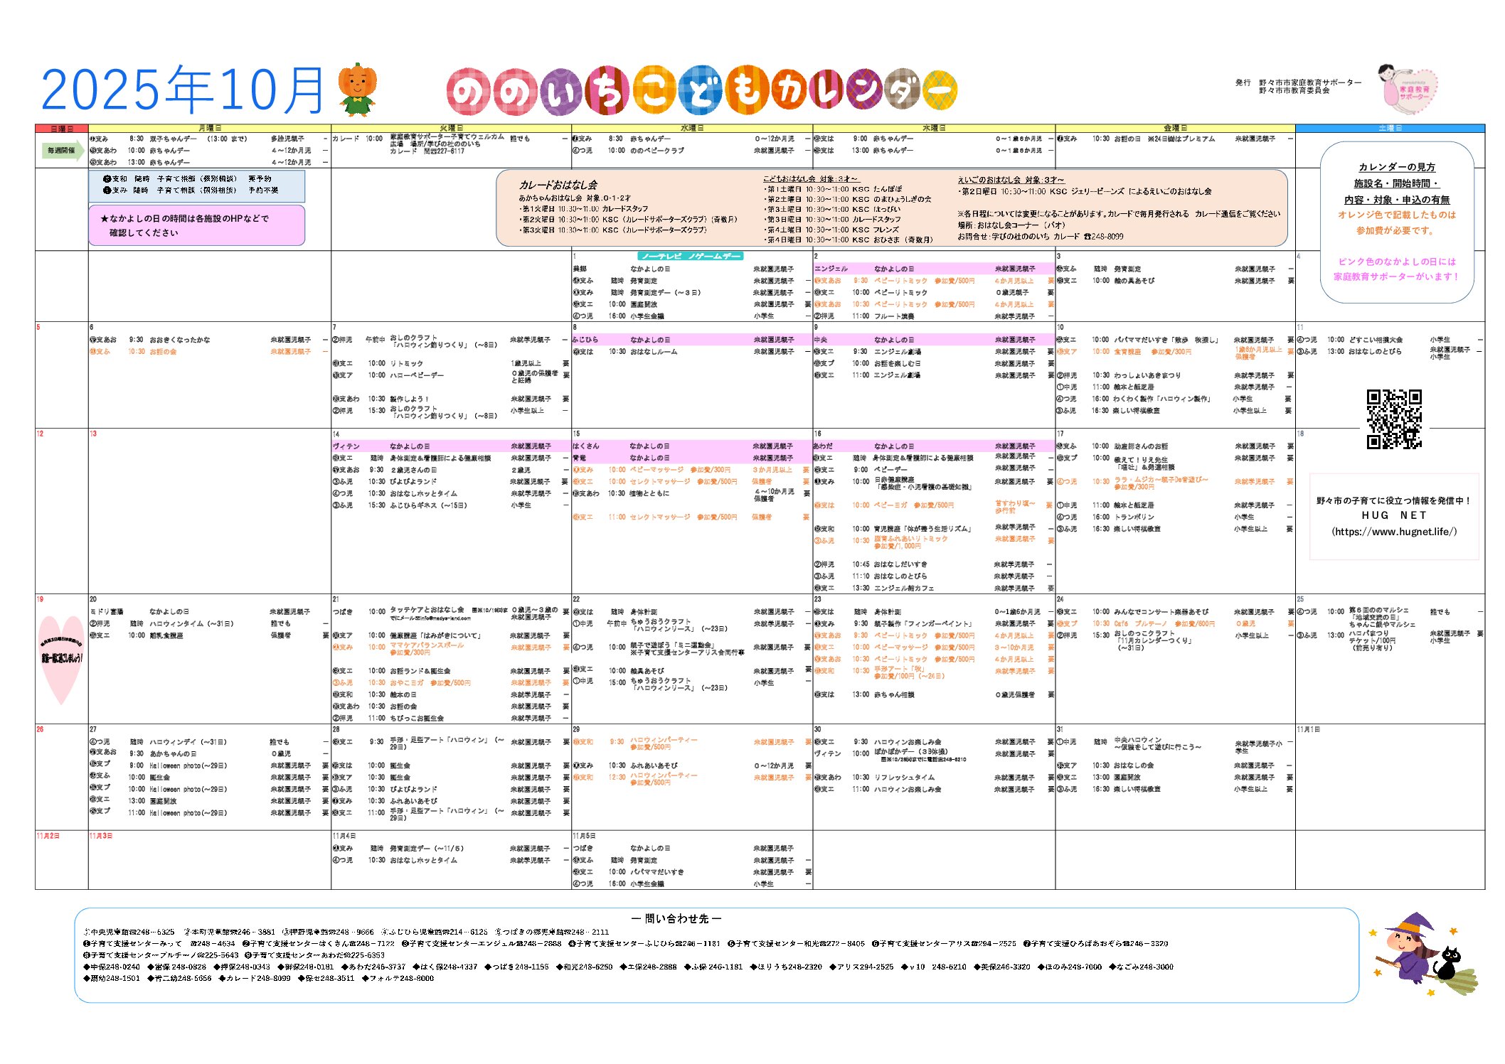This screenshot has width=1505, height=1064.
Task: Click the pumpkin character beside 2025年10月
Action: pyautogui.click(x=357, y=90)
